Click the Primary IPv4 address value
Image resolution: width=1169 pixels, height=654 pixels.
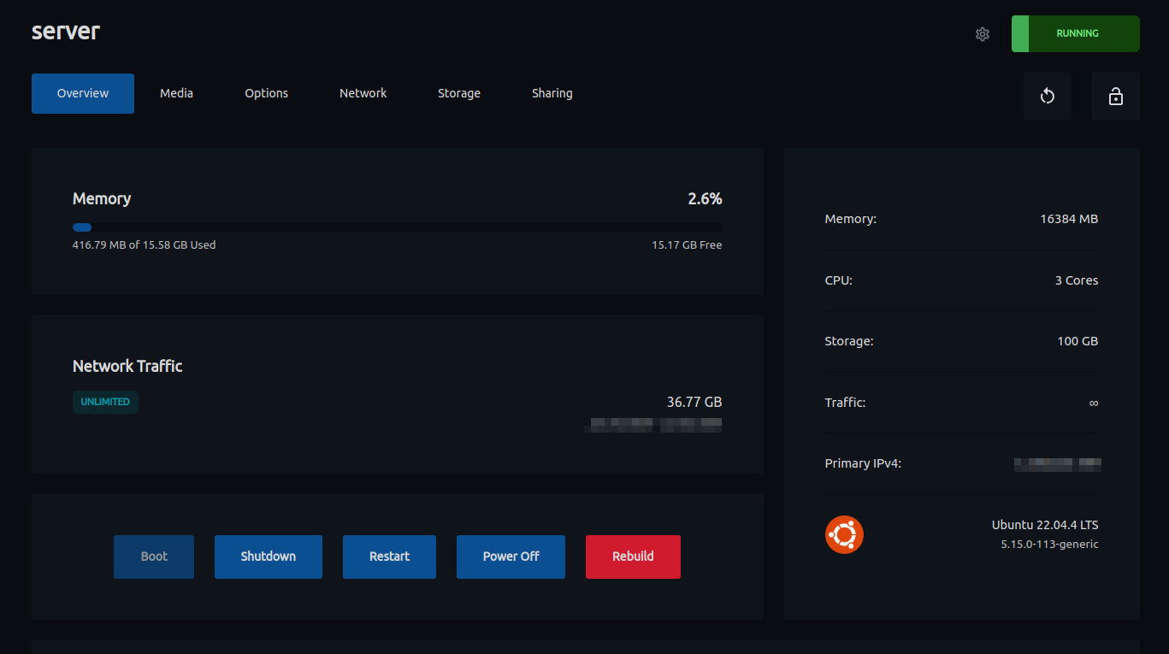pyautogui.click(x=1057, y=464)
